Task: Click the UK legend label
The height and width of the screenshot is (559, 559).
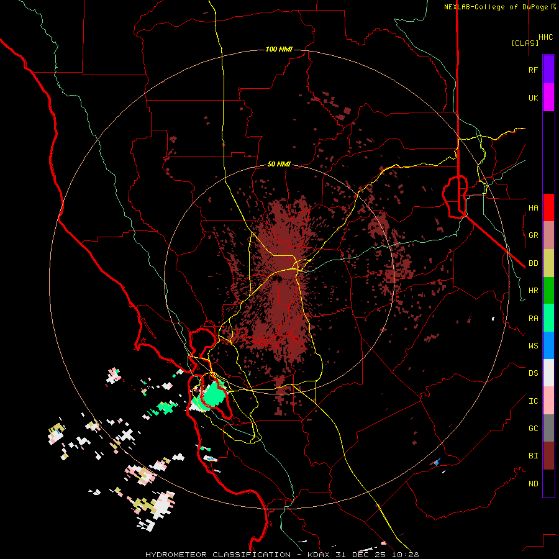Action: [533, 98]
